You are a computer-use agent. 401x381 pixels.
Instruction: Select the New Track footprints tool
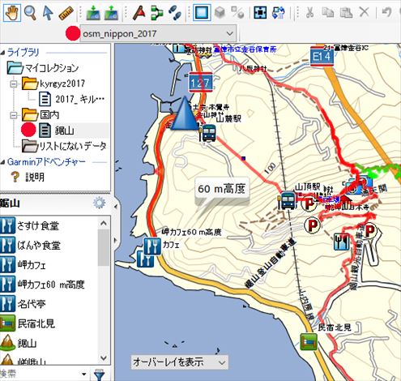click(174, 13)
